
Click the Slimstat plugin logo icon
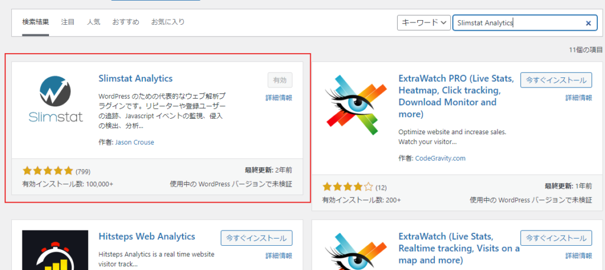55,99
